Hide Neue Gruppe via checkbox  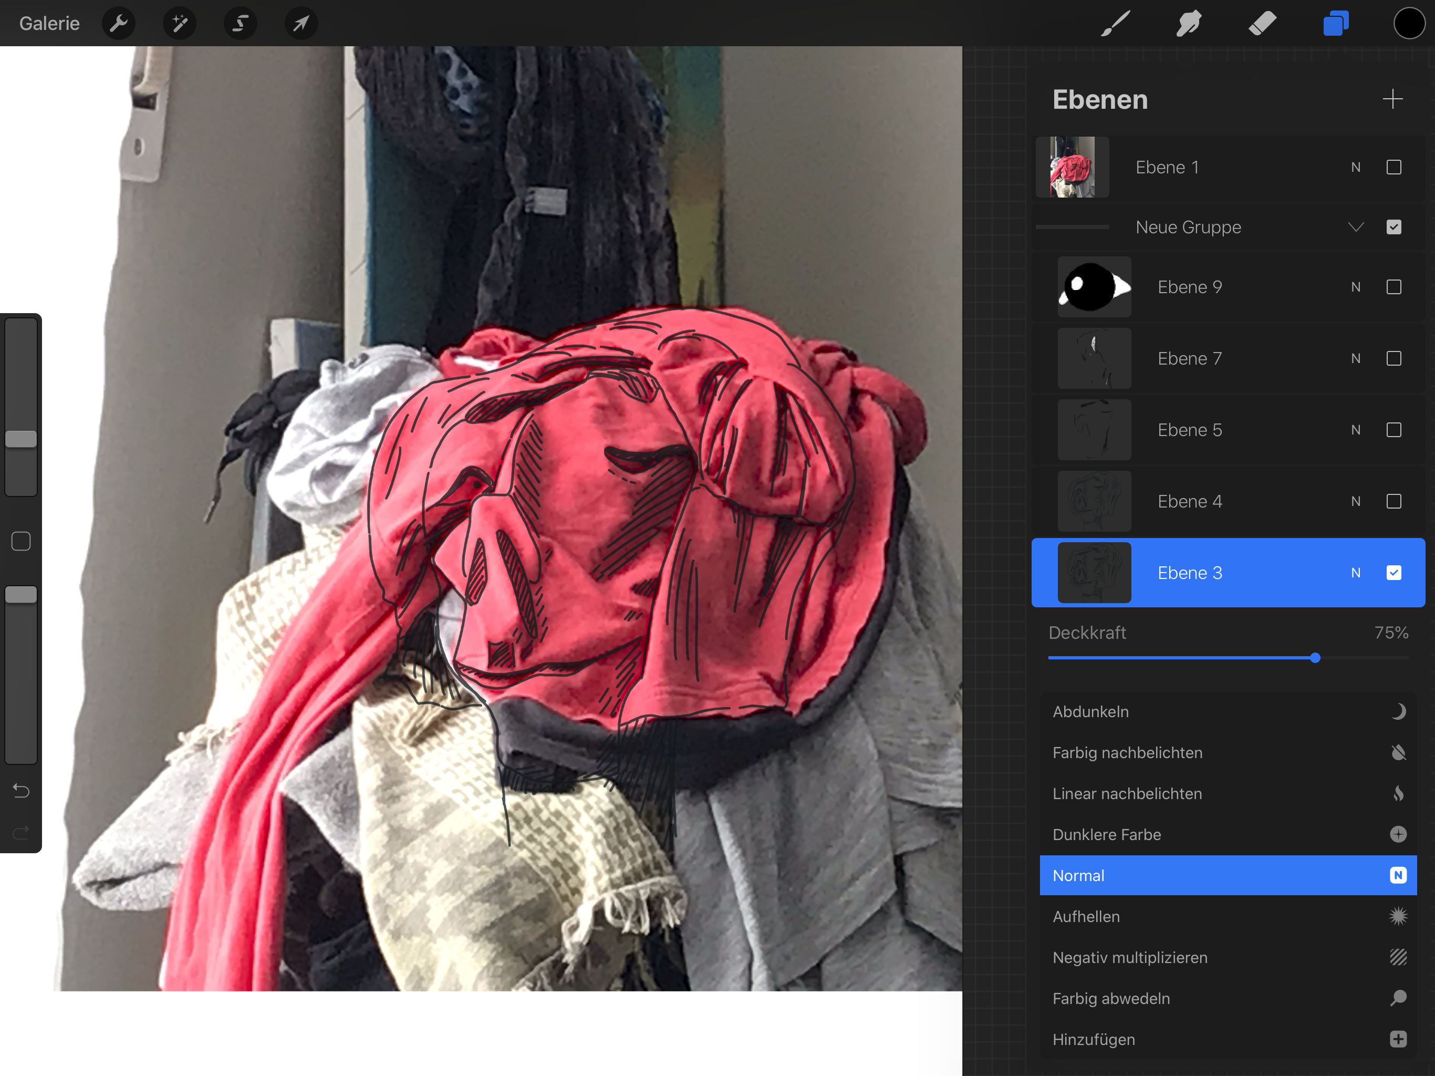1394,227
